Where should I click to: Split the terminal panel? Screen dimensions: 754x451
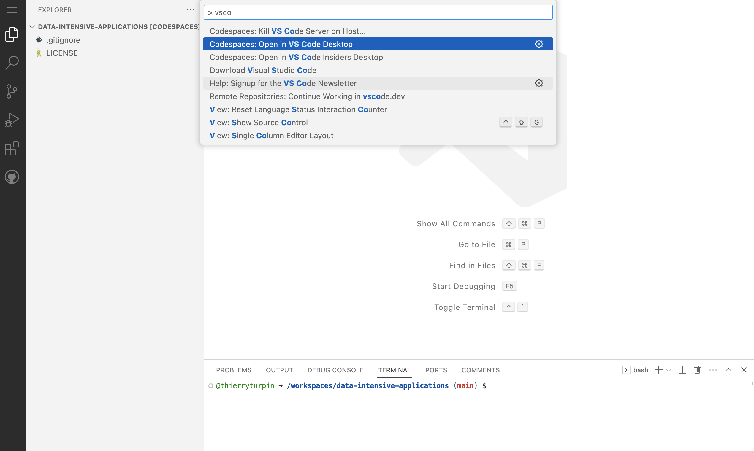coord(682,370)
